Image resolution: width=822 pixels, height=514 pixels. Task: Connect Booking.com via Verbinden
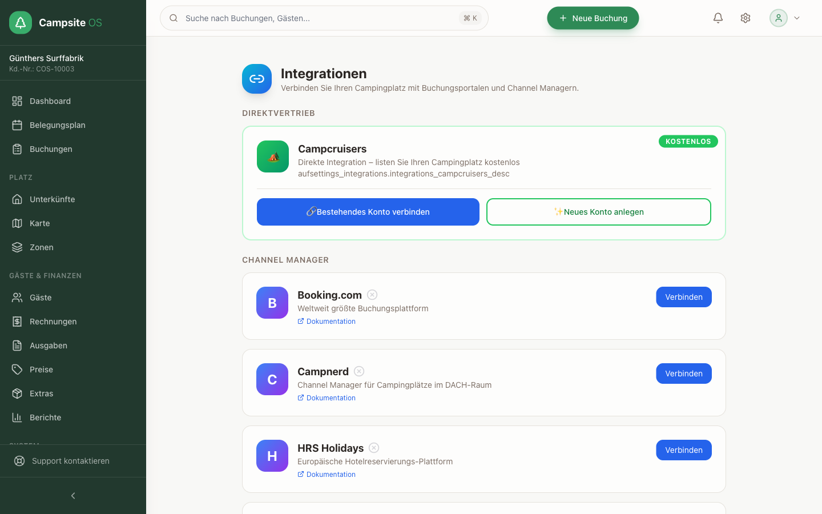[x=684, y=297]
